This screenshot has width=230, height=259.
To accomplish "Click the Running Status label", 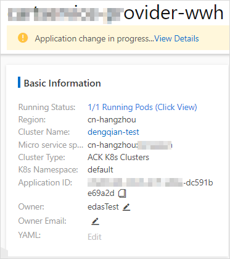I will (x=47, y=107).
